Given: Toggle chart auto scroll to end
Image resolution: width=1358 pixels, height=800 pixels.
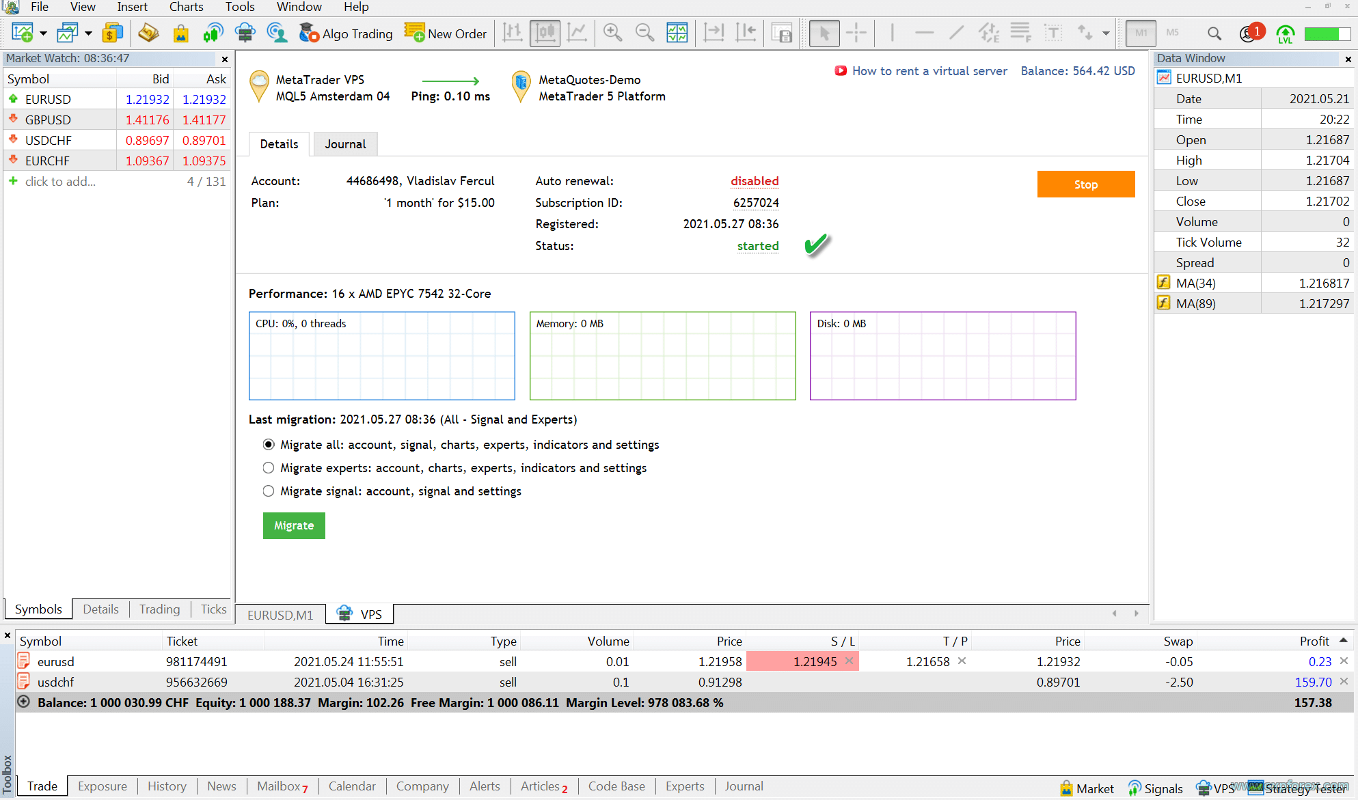Looking at the screenshot, I should (714, 33).
